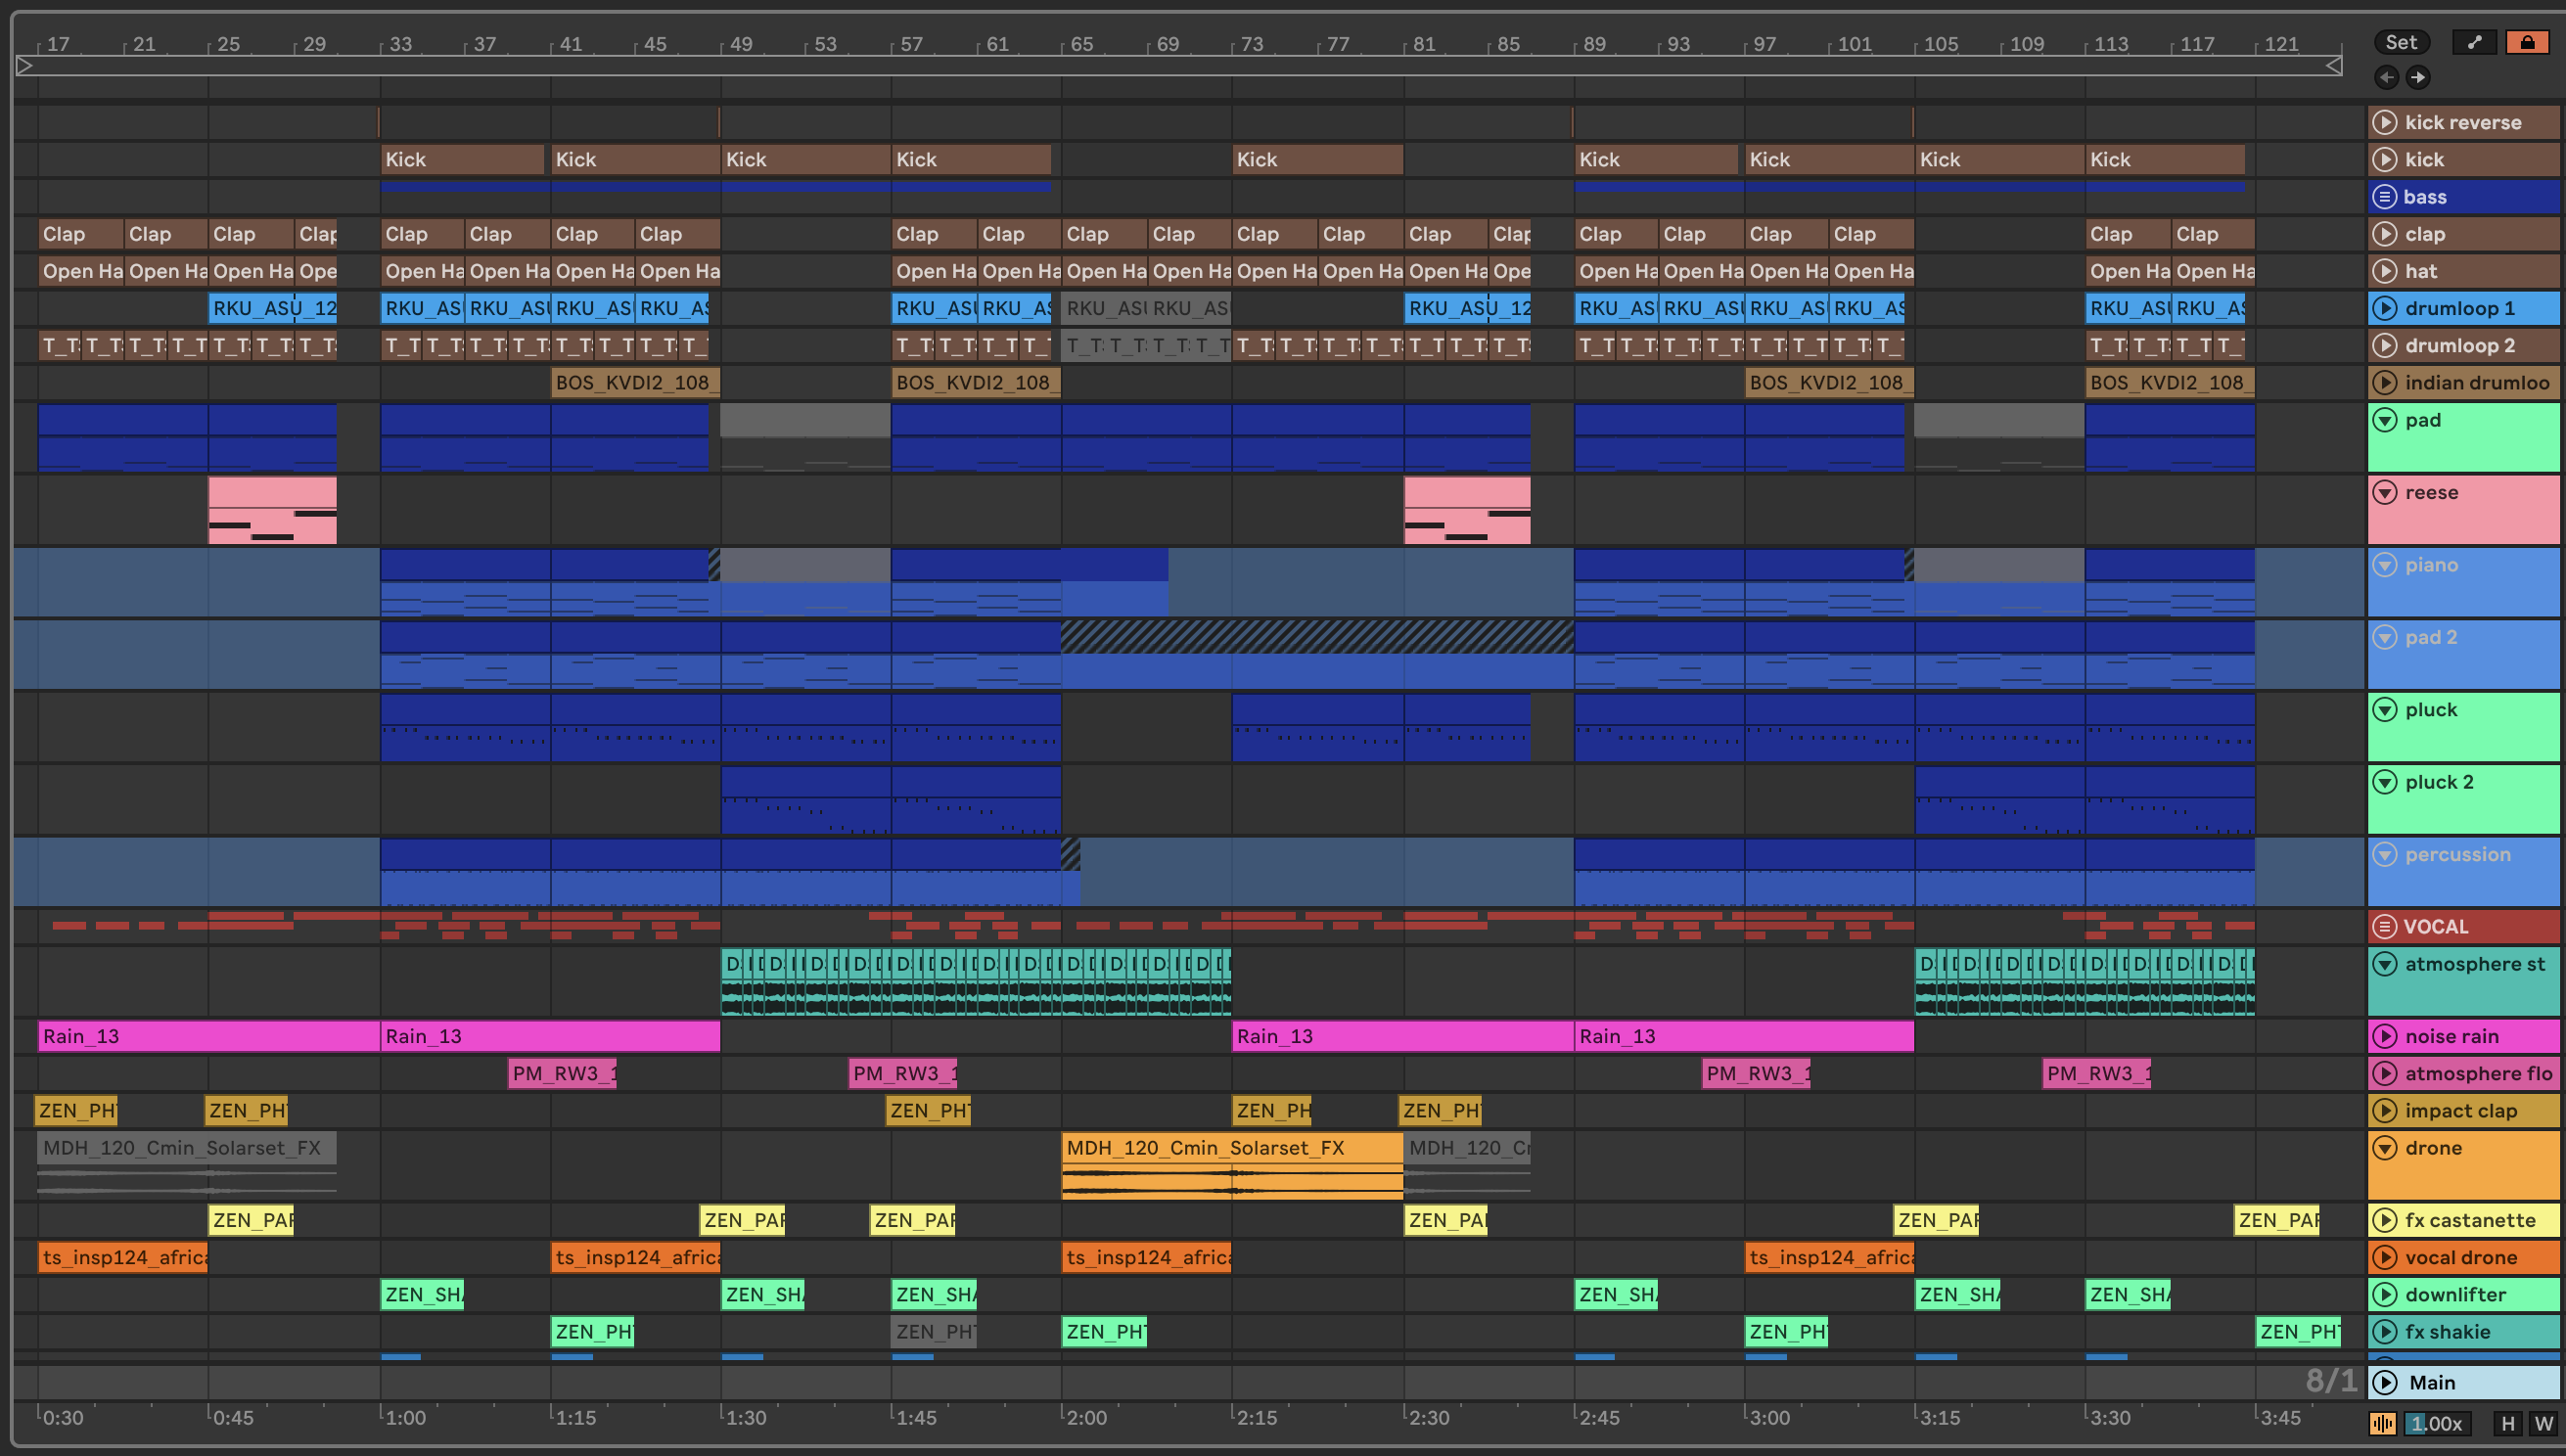This screenshot has height=1456, width=2566.
Task: Collapse the pad track
Action: [2385, 420]
